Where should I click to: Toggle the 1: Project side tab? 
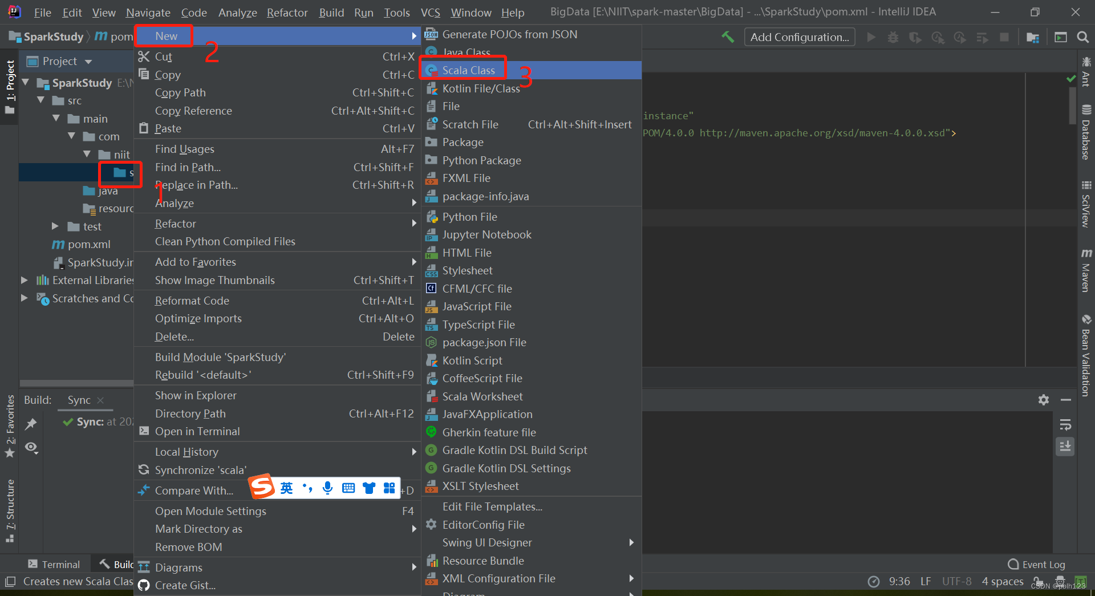tap(10, 86)
